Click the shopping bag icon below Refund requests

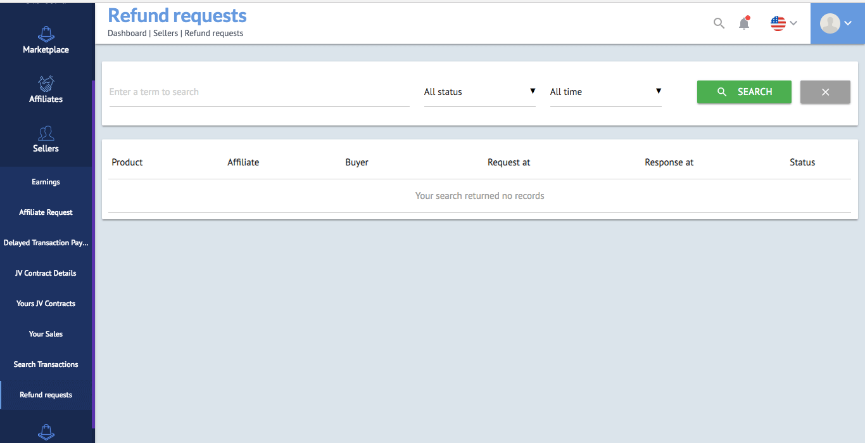click(x=46, y=432)
